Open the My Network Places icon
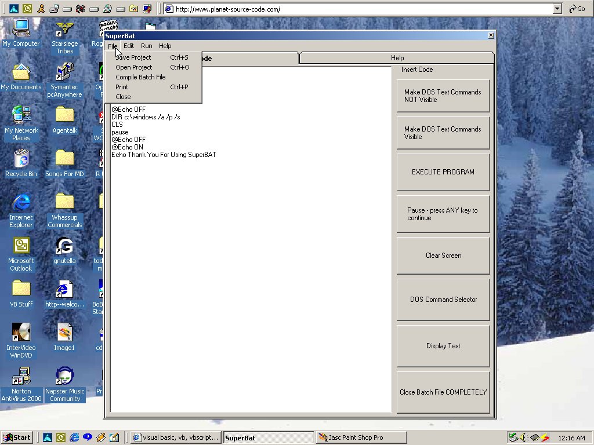 point(21,116)
